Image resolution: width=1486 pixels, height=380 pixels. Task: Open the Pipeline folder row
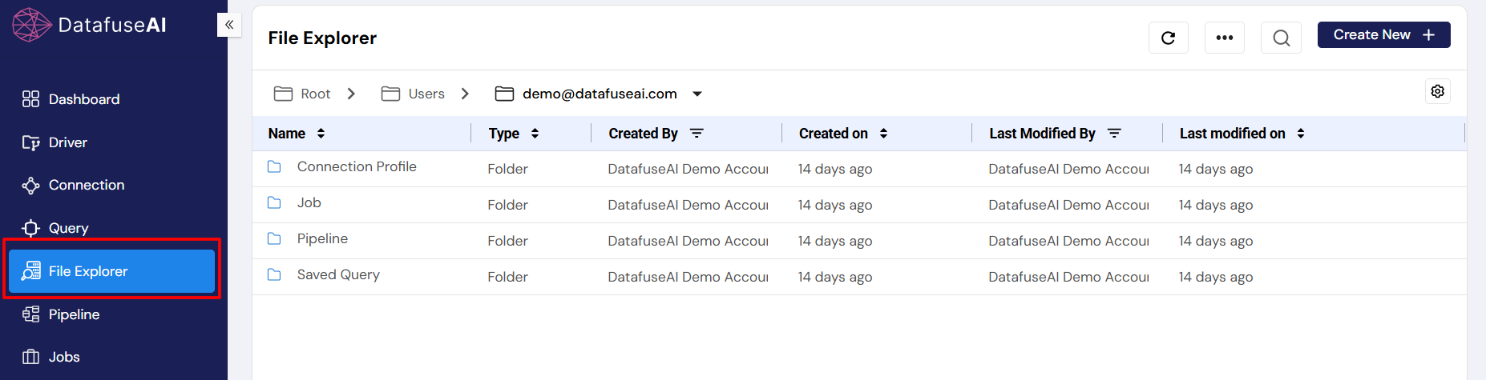(x=322, y=239)
